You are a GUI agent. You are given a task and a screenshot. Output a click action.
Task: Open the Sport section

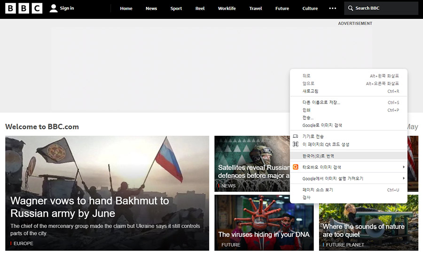[x=176, y=8]
